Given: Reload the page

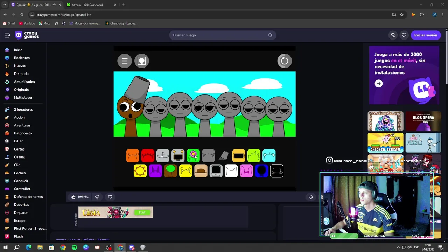Looking at the screenshot, I should [22, 15].
